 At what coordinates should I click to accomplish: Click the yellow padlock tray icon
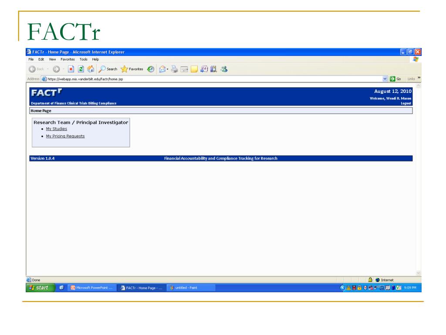pos(359,288)
